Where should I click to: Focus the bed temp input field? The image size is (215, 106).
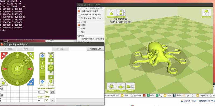[41, 101]
